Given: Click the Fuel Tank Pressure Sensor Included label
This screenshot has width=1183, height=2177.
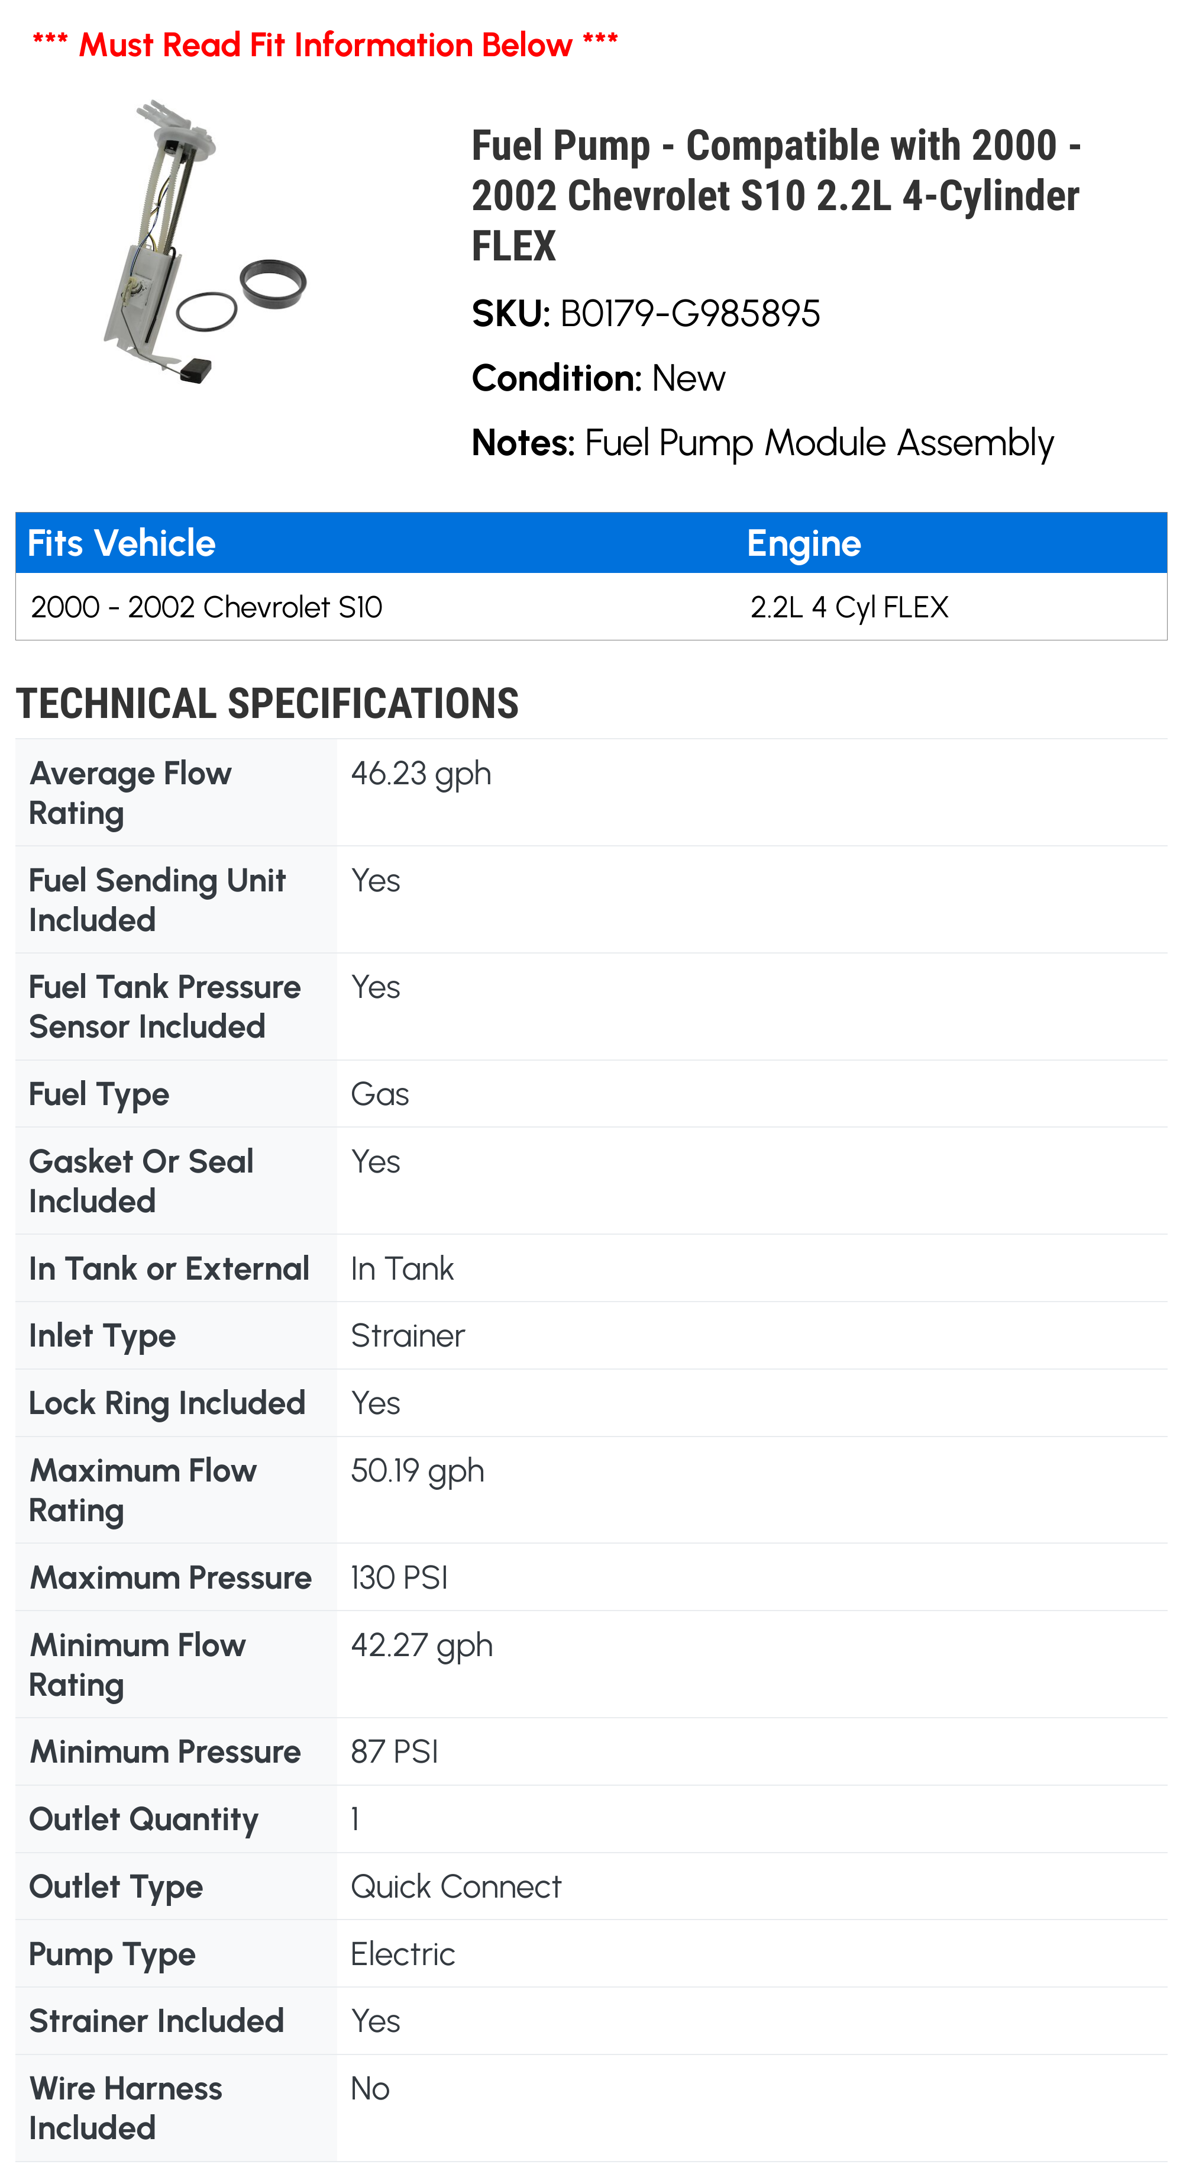Looking at the screenshot, I should point(164,1007).
